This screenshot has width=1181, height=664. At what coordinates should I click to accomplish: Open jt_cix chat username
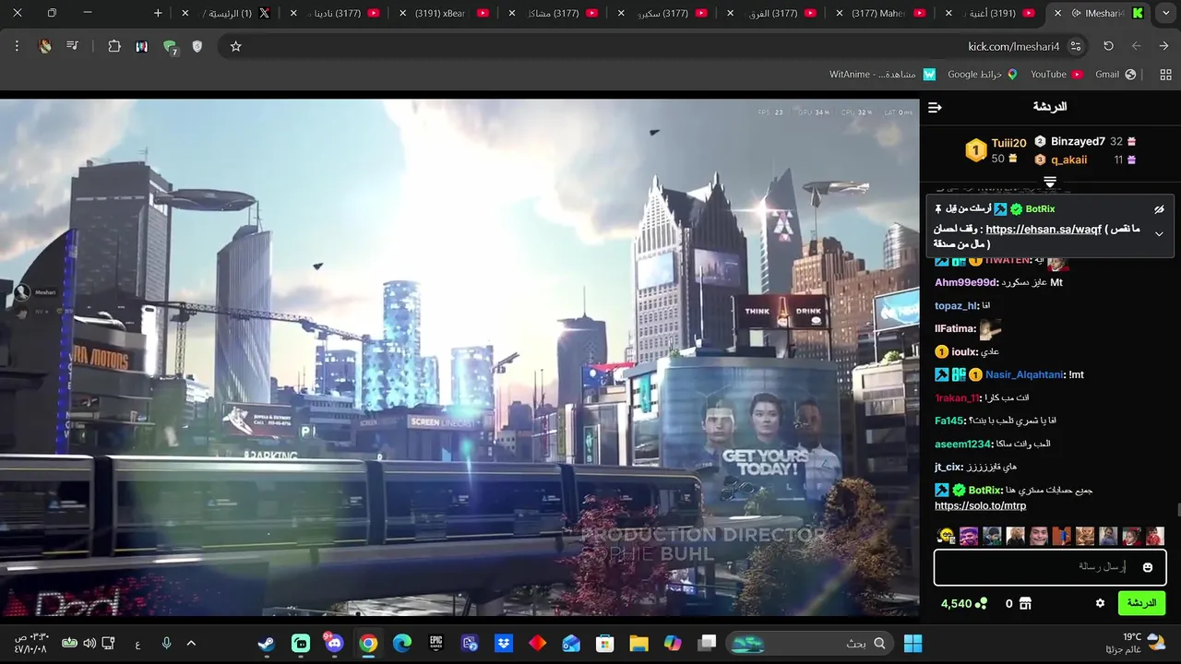[948, 467]
